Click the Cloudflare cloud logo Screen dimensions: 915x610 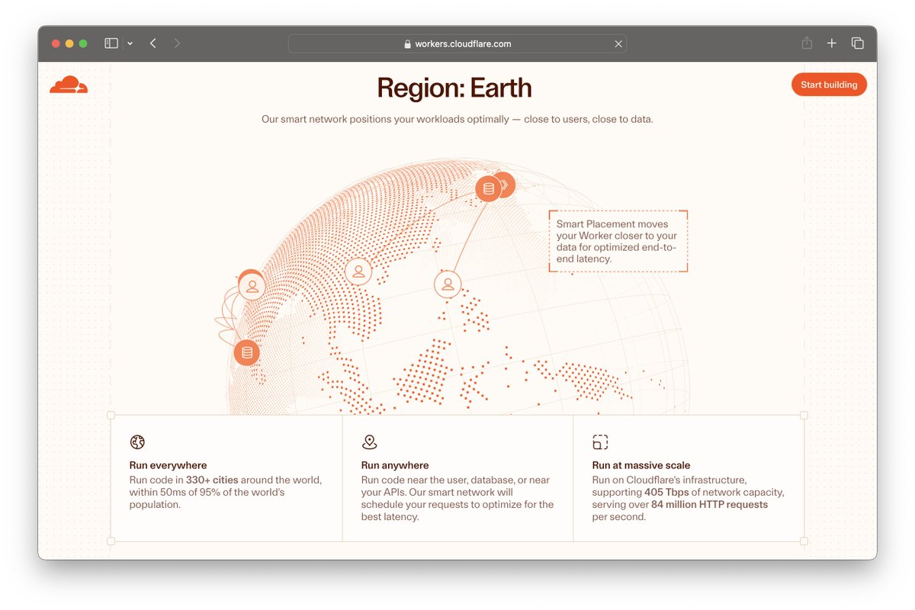(x=69, y=85)
